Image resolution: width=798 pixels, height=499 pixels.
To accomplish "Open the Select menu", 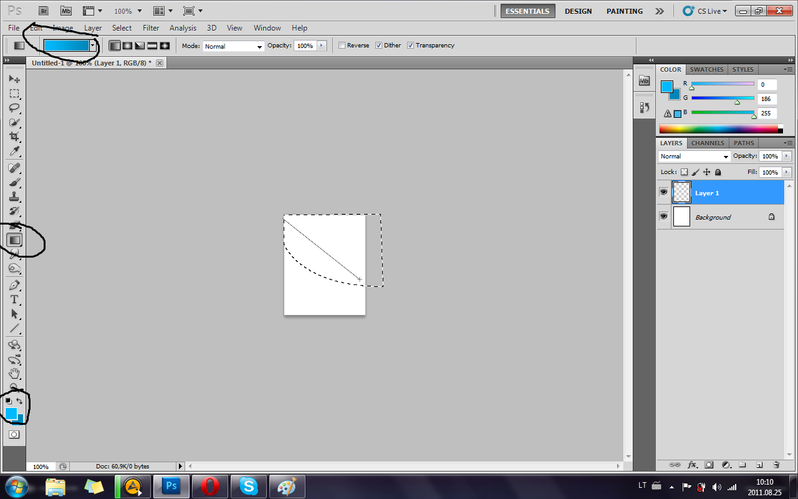I will [122, 28].
